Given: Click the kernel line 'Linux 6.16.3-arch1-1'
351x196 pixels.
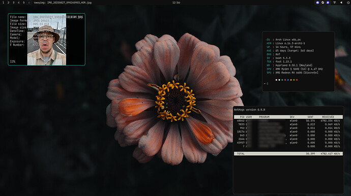Looking at the screenshot, I should click(x=290, y=43).
